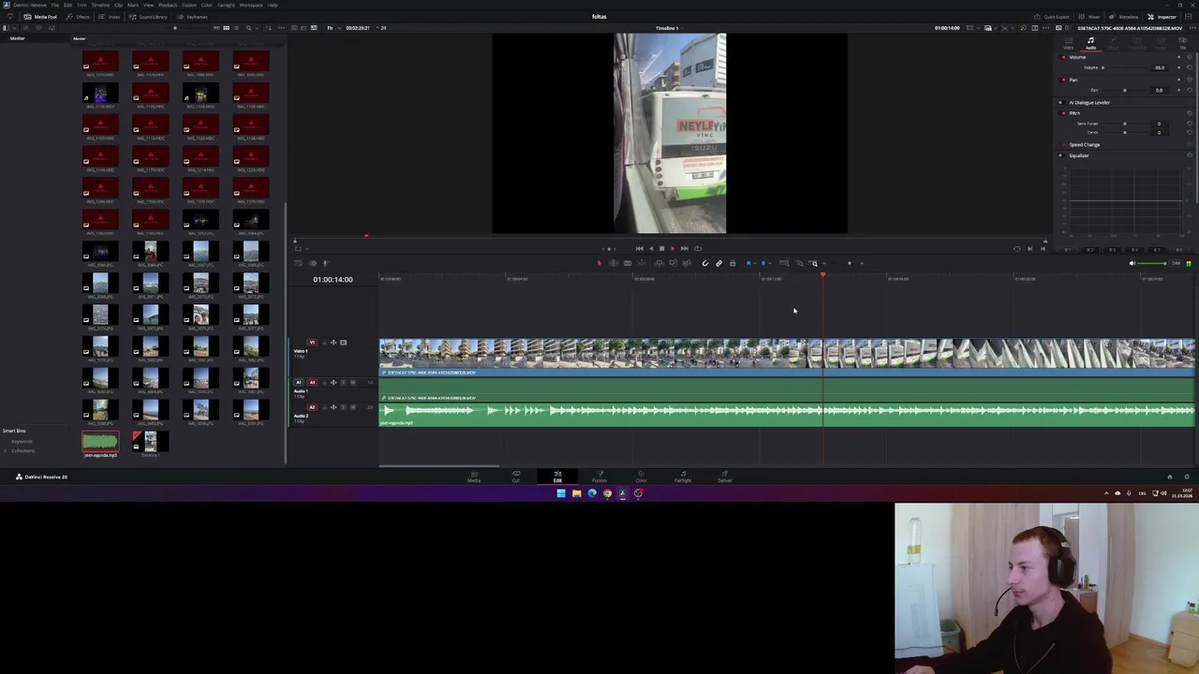1199x674 pixels.
Task: Jump to first frame transport button
Action: tap(640, 248)
